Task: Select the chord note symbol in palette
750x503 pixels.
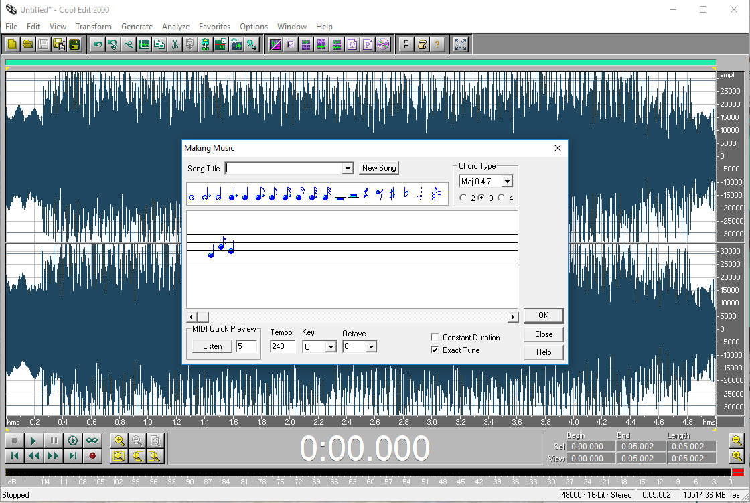Action: [436, 194]
